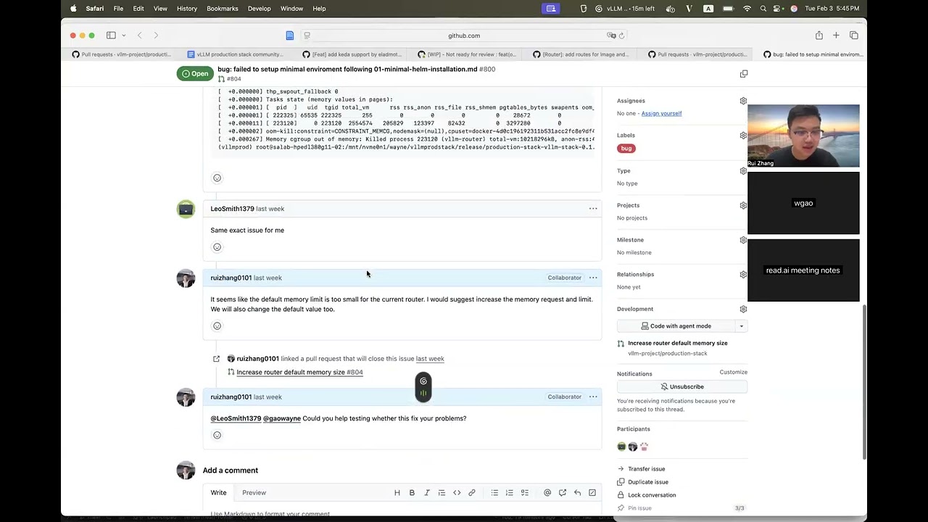Open Code with agent mode dropdown arrow
The image size is (928, 522).
[741, 326]
